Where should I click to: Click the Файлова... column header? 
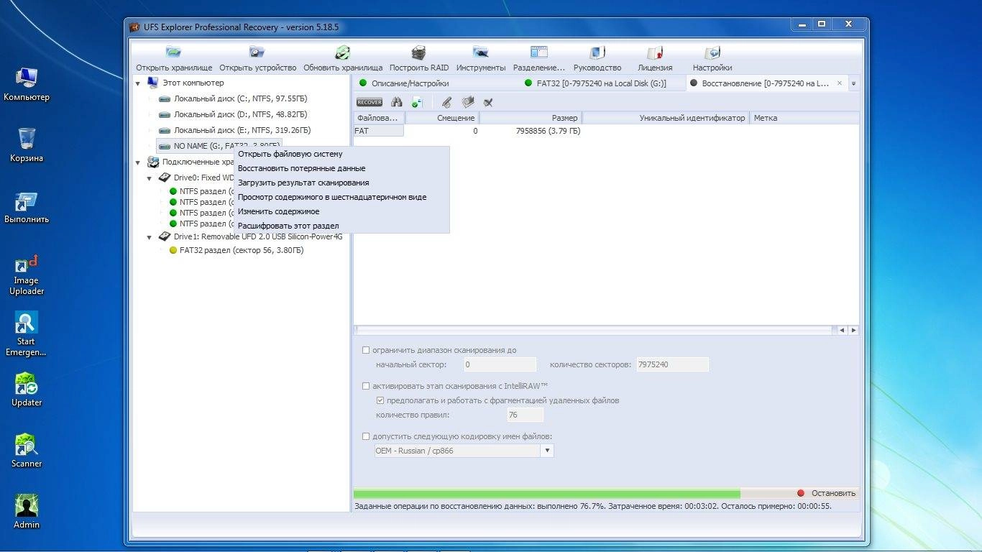tap(379, 118)
